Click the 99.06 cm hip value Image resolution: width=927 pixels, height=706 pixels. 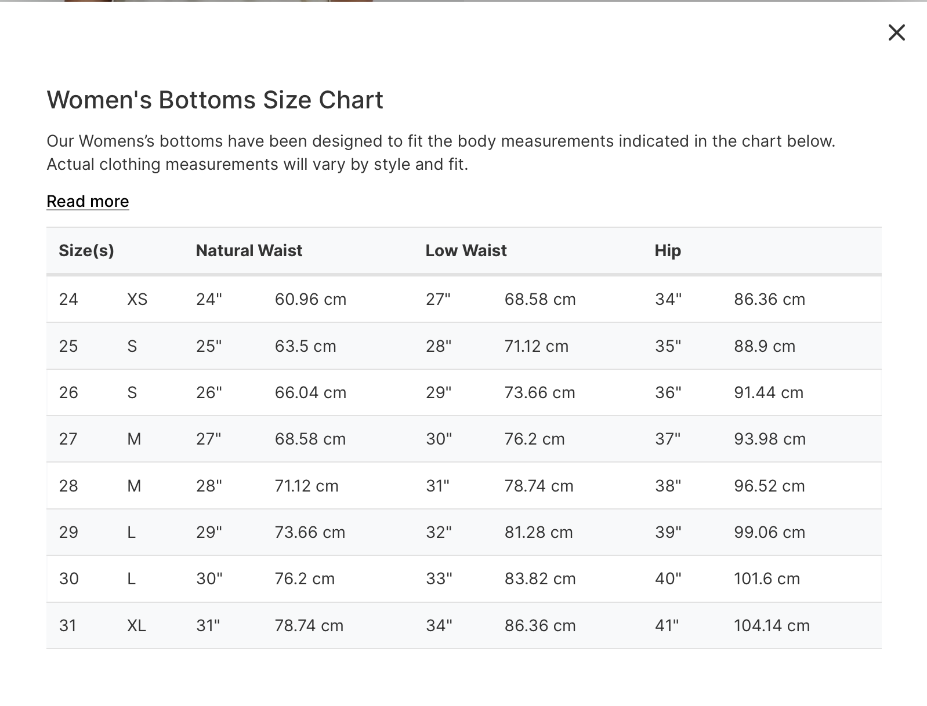pyautogui.click(x=769, y=532)
